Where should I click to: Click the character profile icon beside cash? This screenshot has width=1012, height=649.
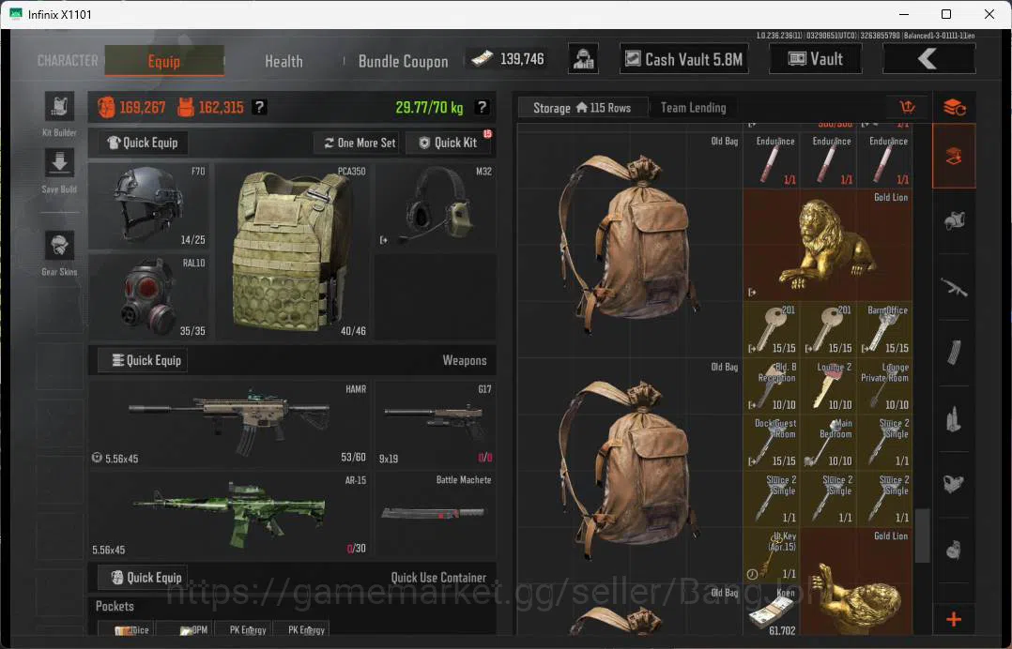pos(584,59)
